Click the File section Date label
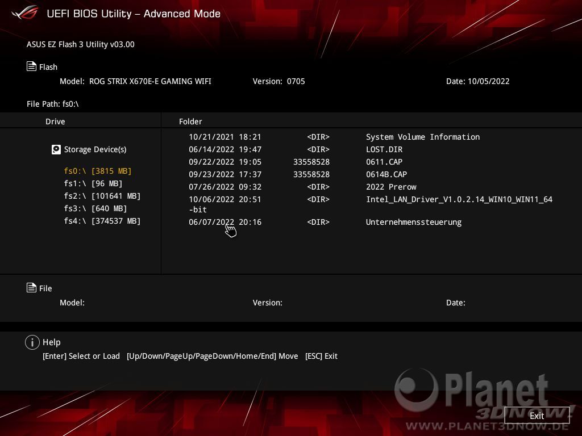 (456, 303)
